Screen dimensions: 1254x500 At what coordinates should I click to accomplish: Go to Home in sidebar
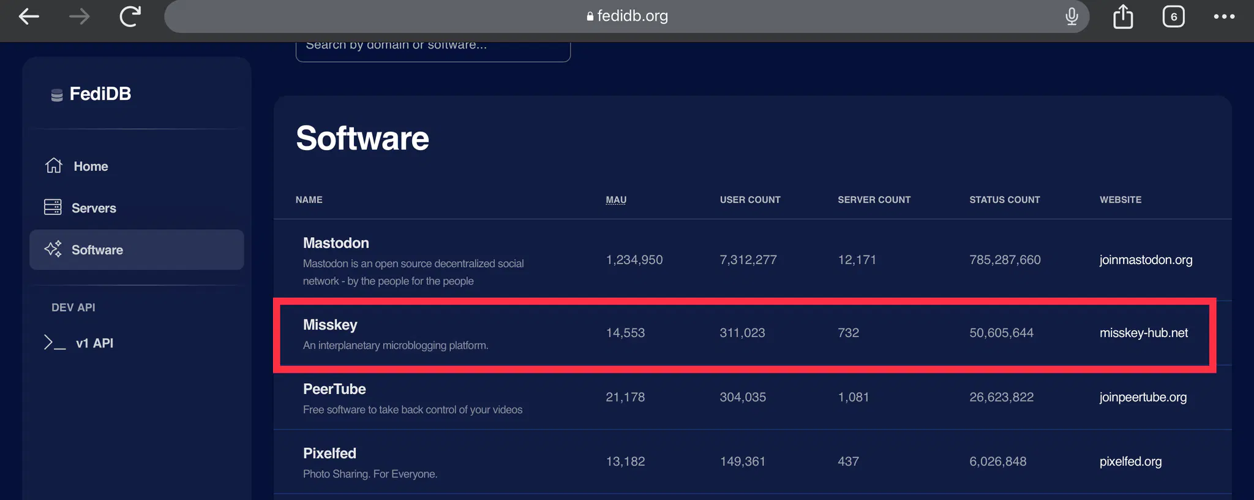(x=90, y=166)
